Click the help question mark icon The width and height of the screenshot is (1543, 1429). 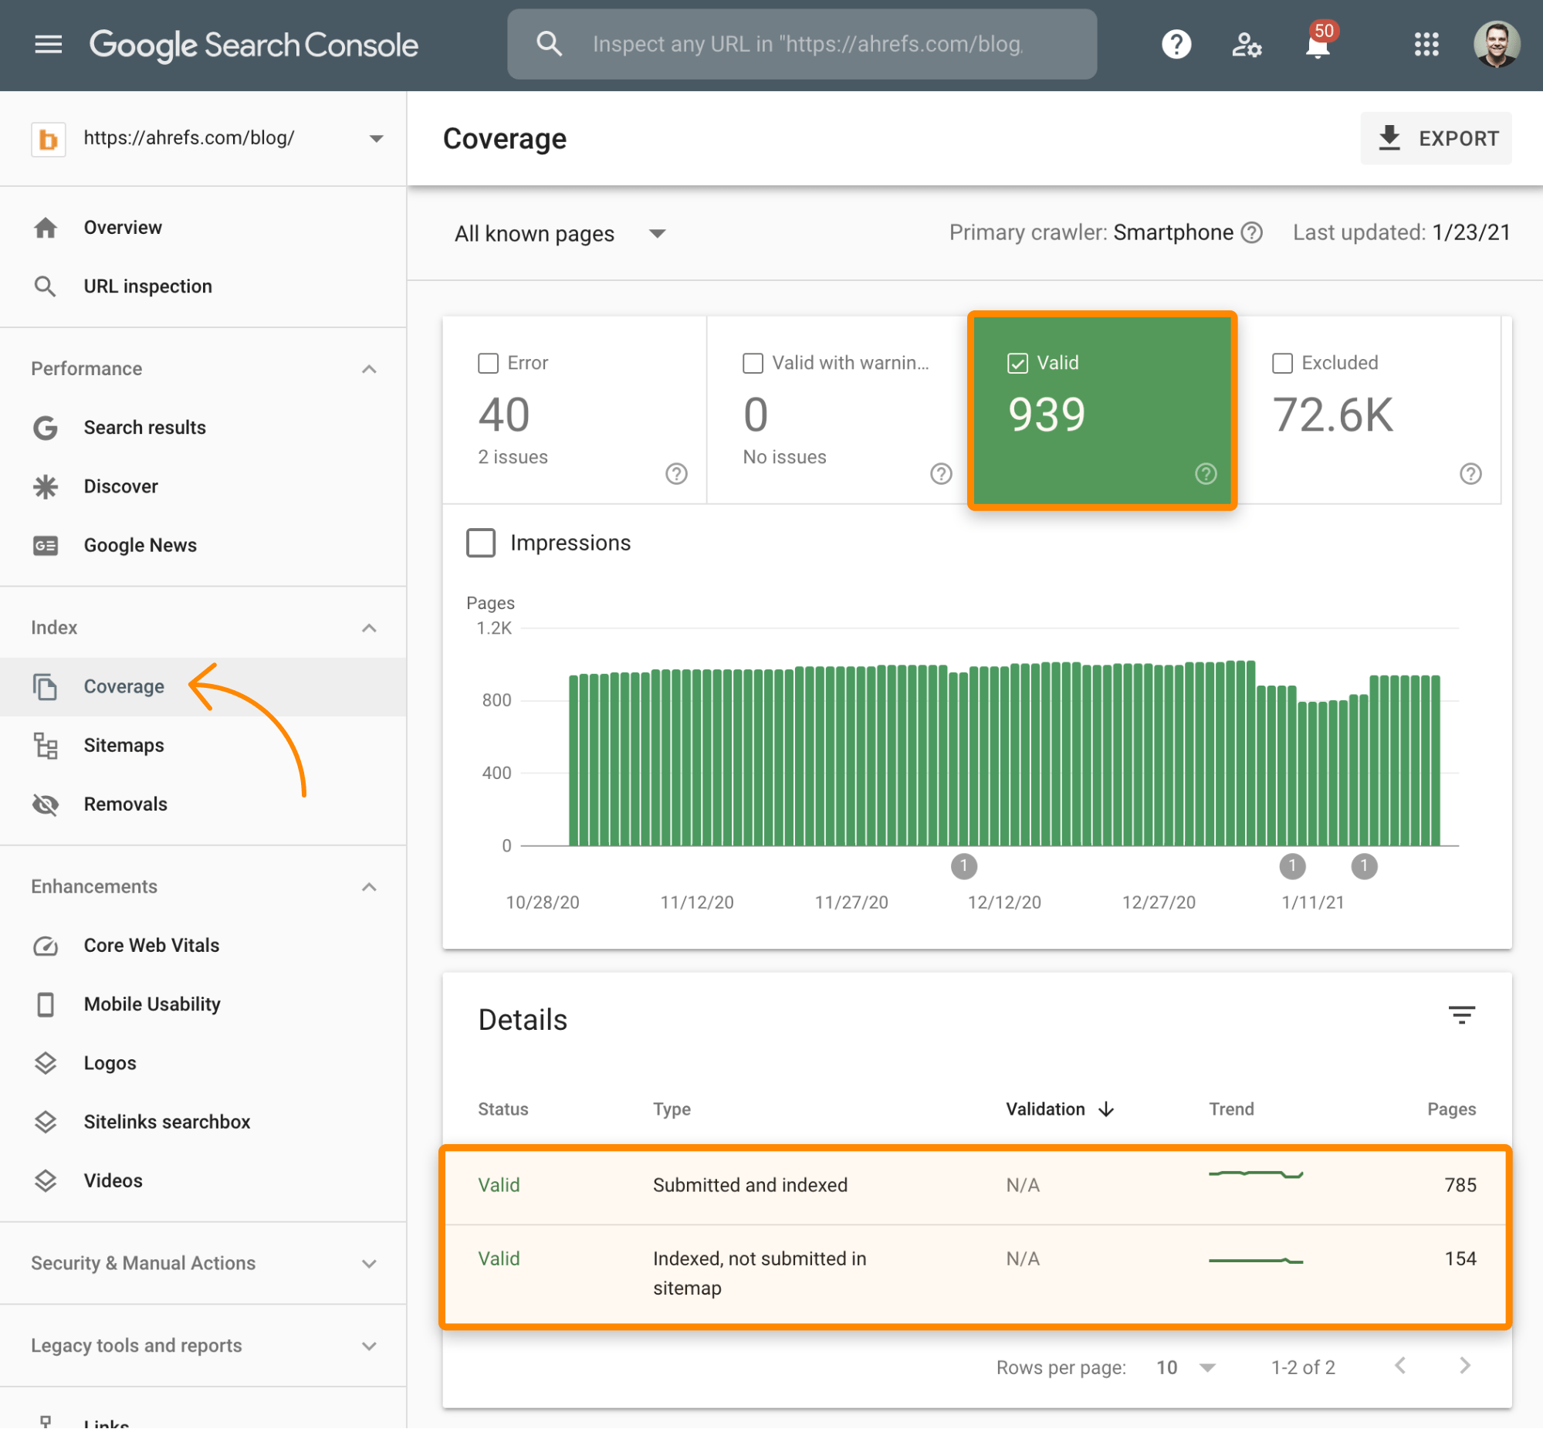[x=1176, y=44]
